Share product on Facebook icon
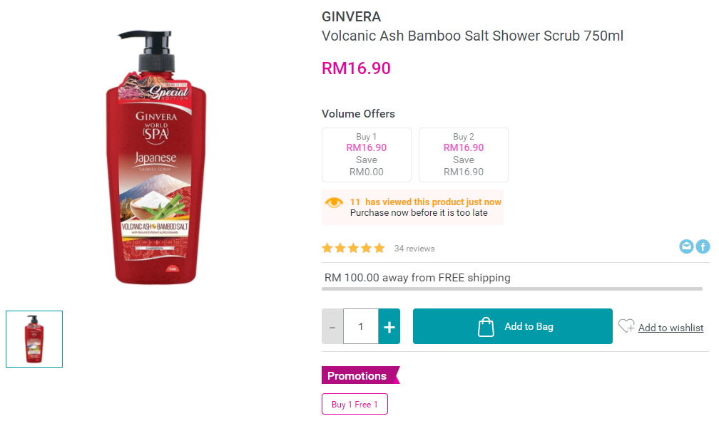Viewport: 719px width, 421px height. (x=703, y=246)
